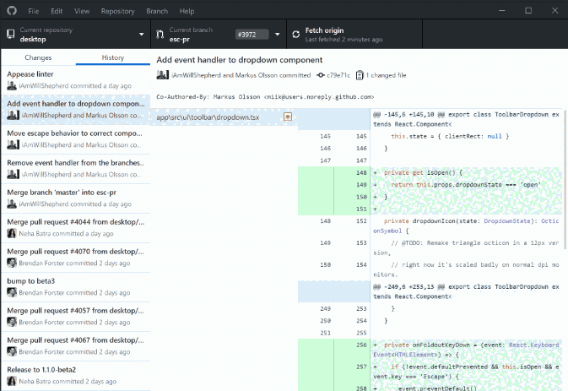Viewport: 568px width, 391px height.
Task: Click the avatar on the Appease linter commit
Action: (12, 86)
